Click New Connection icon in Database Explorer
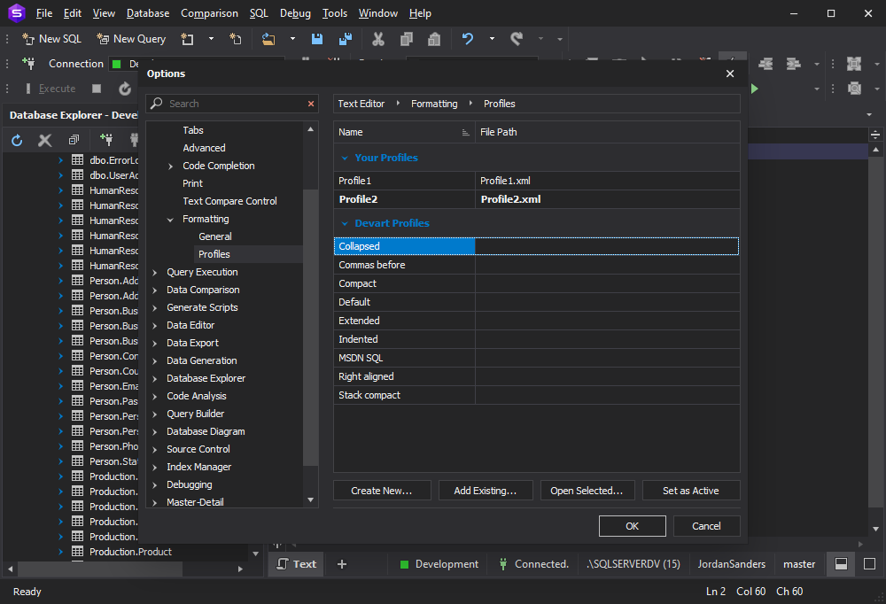 click(106, 140)
